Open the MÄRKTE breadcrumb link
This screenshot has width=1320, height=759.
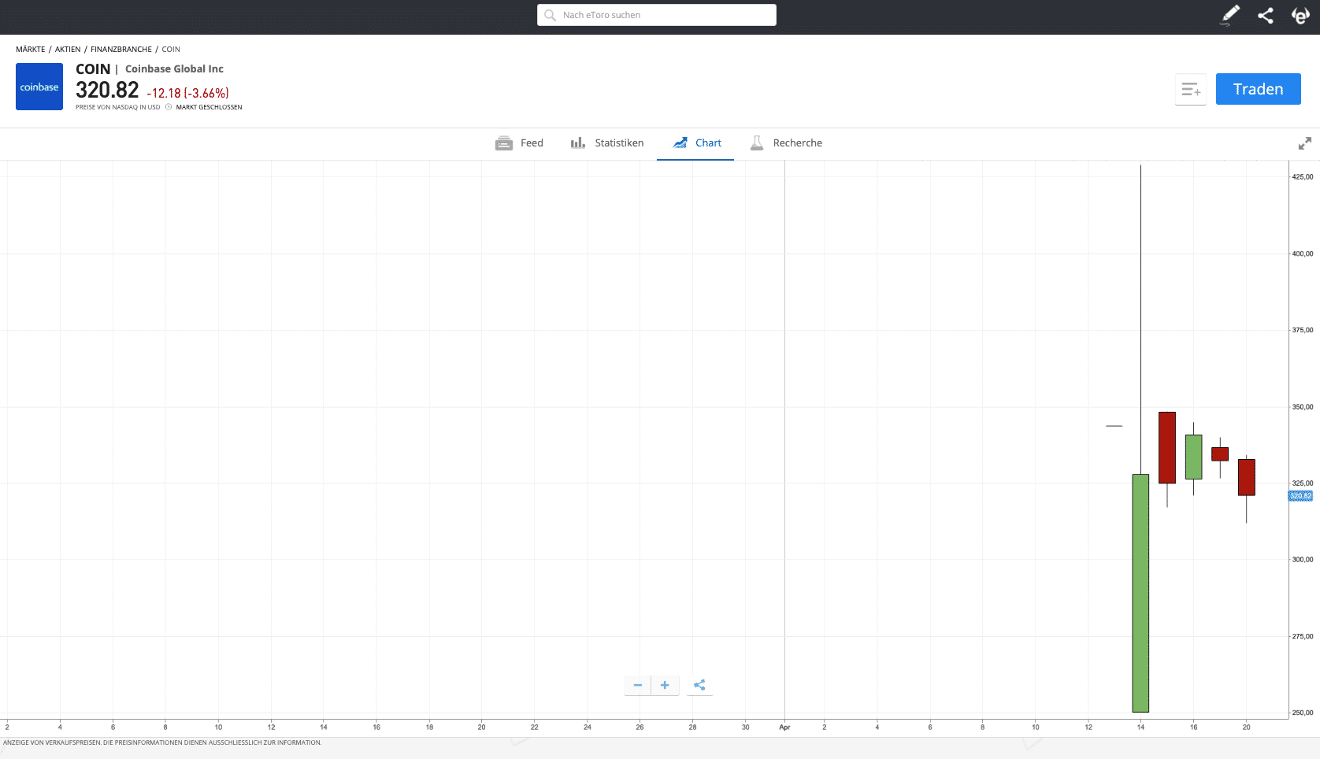[x=31, y=49]
